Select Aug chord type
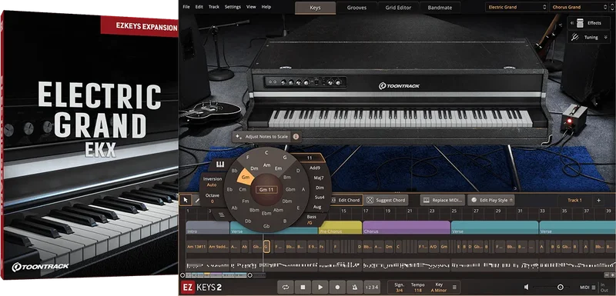616x296 pixels. coord(317,207)
